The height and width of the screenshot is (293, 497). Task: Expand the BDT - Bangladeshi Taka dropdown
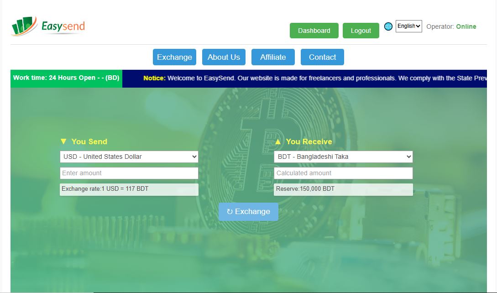coord(343,157)
